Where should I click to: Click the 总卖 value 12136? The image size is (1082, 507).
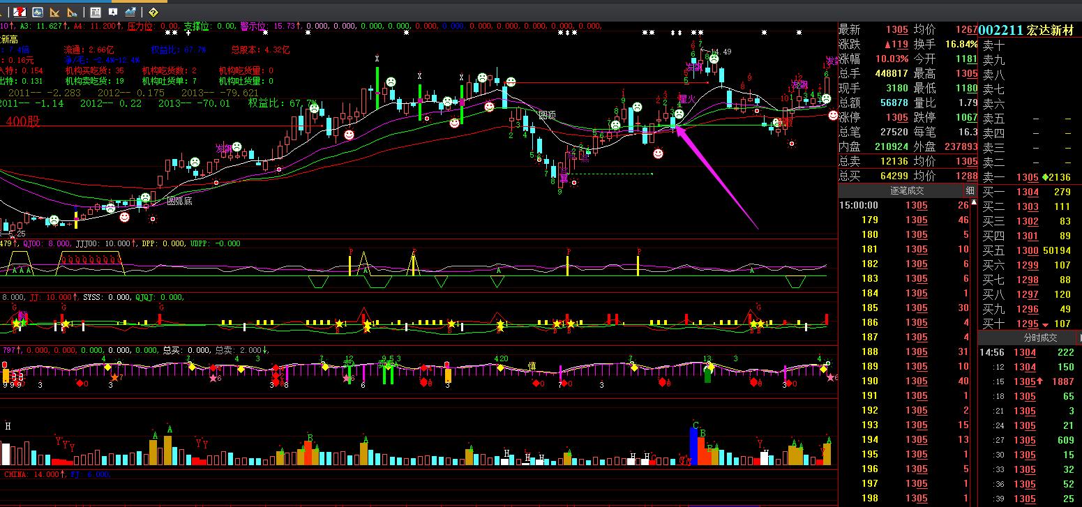(894, 162)
